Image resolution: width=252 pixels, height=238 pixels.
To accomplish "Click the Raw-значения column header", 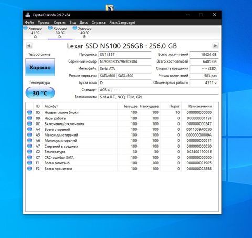I will click(x=197, y=106).
